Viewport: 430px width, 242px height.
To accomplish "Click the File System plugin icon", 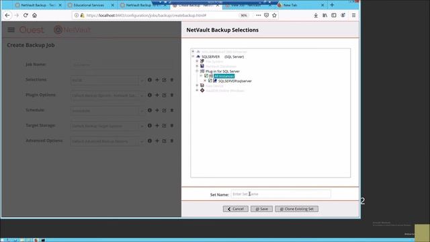I will point(202,61).
